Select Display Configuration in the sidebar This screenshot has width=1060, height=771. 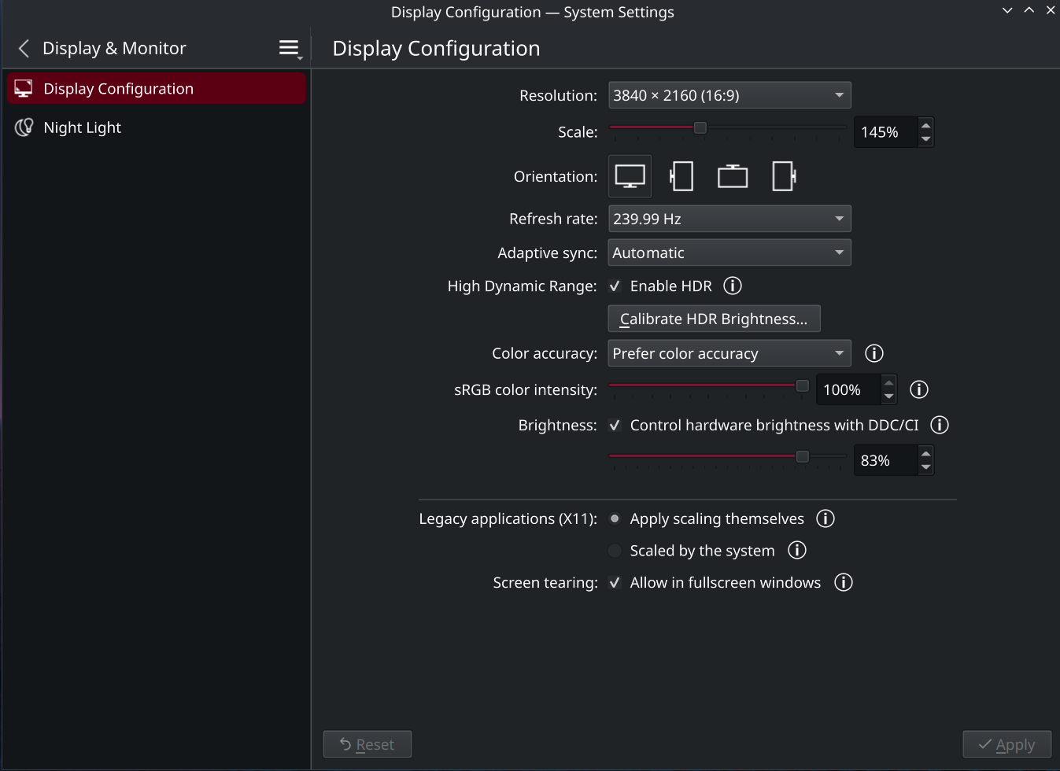pyautogui.click(x=156, y=89)
